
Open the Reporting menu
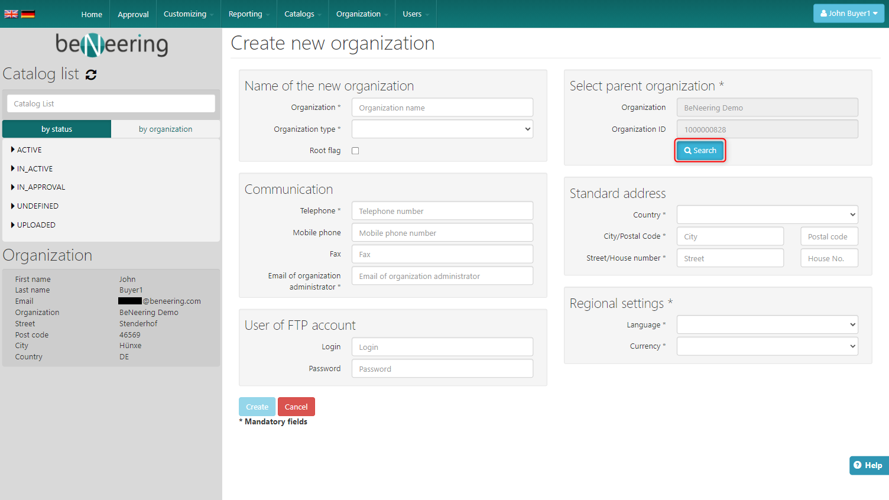[248, 14]
